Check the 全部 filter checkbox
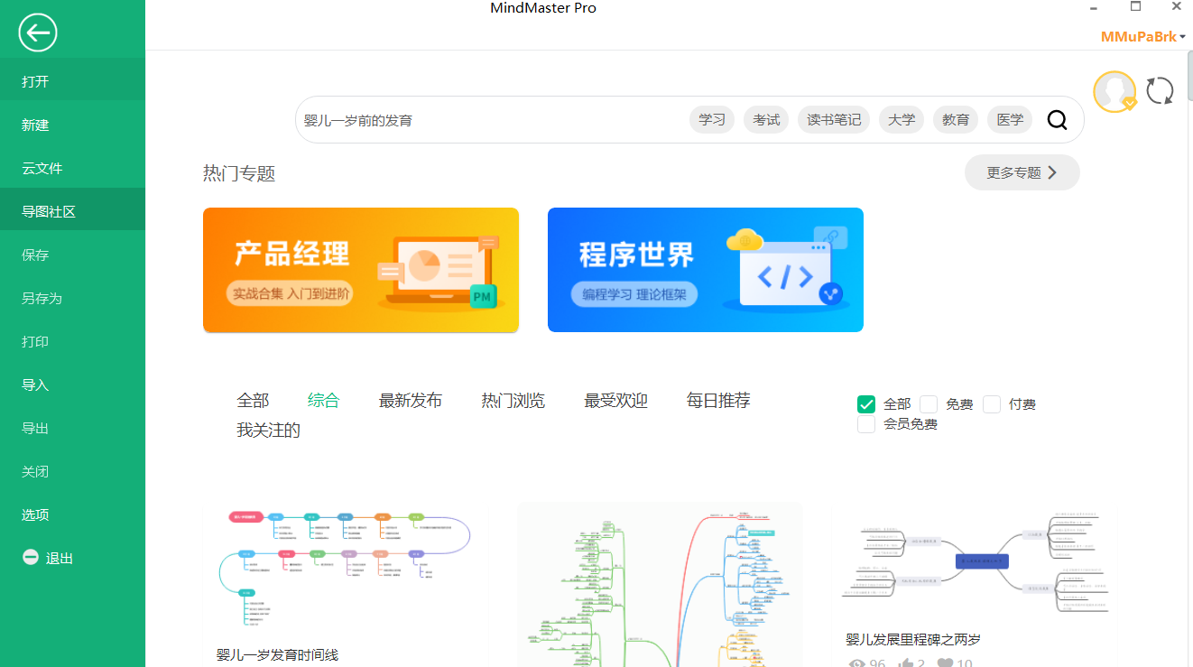Screen dimensions: 1193x667 click(866, 403)
